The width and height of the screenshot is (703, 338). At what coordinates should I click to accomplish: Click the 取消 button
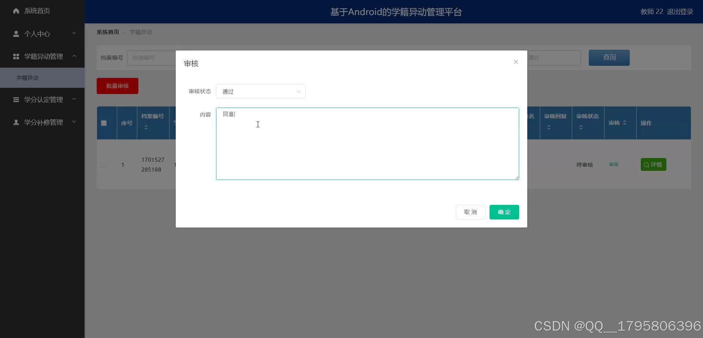(470, 212)
